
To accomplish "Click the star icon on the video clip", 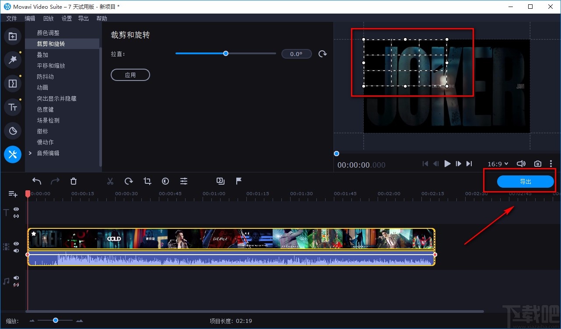I will pos(34,234).
